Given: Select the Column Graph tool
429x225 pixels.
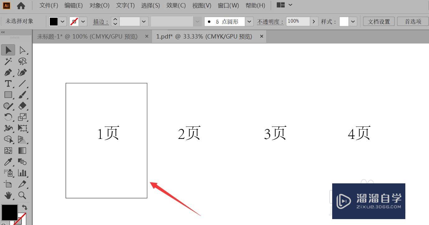Looking at the screenshot, I should pos(22,173).
